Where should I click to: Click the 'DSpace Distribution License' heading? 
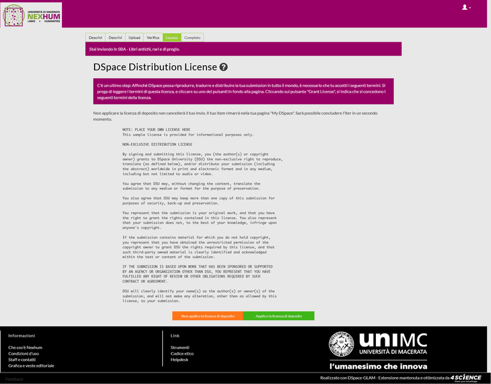pyautogui.click(x=155, y=67)
